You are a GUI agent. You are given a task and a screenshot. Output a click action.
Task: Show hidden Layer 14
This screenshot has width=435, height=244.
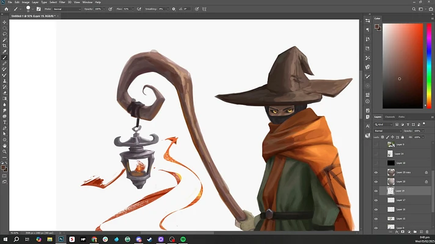(376, 154)
